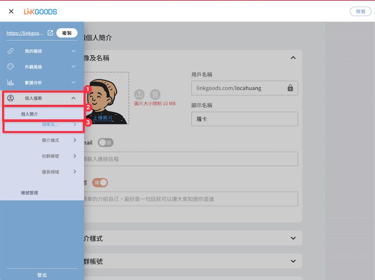Close the sidebar menu with X icon
The height and width of the screenshot is (280, 375).
click(11, 11)
